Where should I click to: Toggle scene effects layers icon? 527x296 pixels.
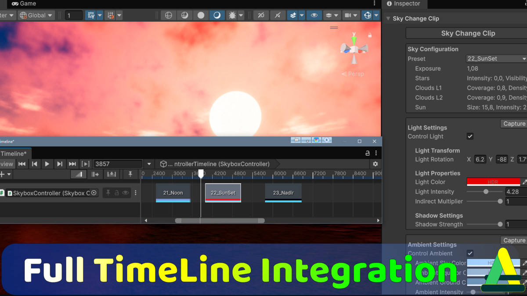click(x=293, y=15)
